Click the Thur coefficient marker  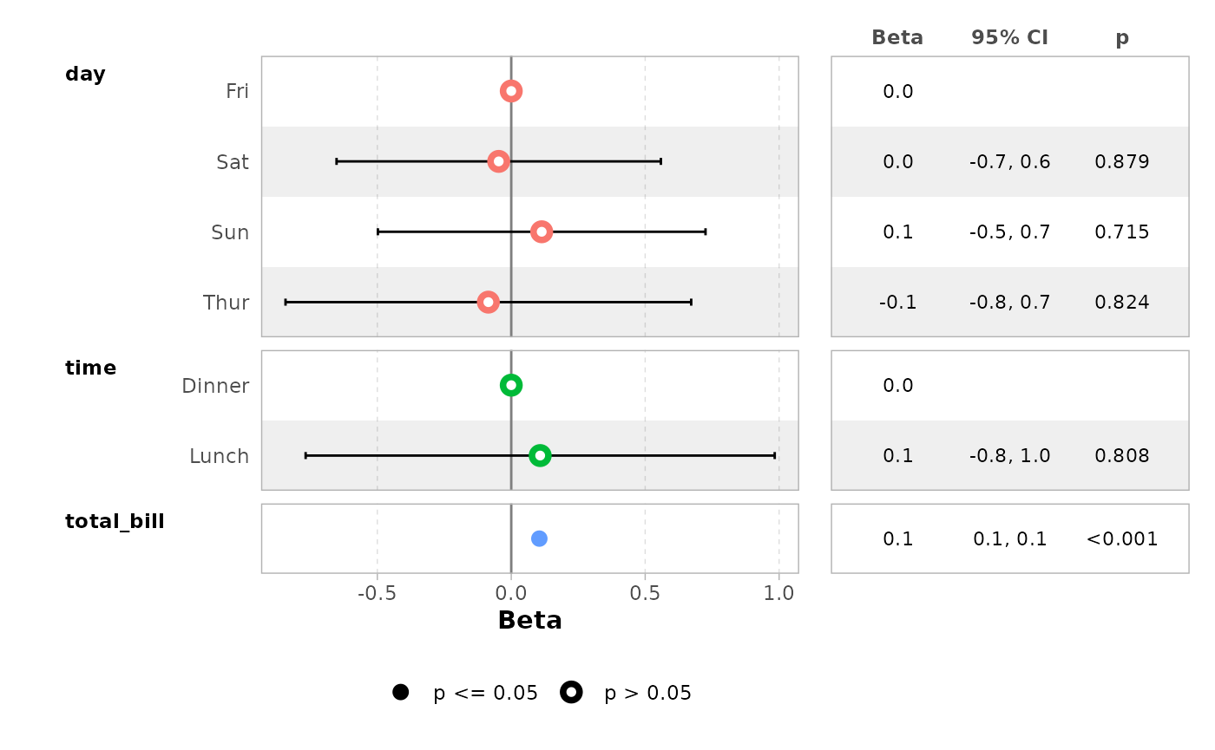(489, 302)
